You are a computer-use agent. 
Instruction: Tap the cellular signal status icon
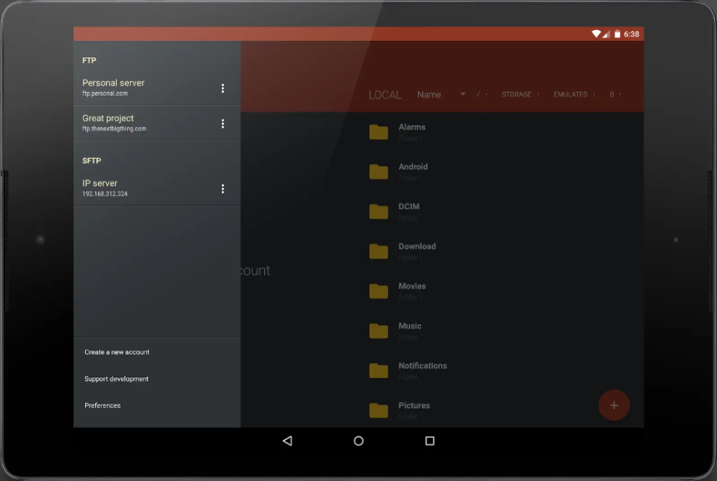pos(607,34)
